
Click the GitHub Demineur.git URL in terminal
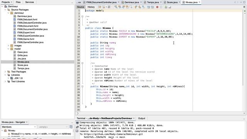pos(113,134)
